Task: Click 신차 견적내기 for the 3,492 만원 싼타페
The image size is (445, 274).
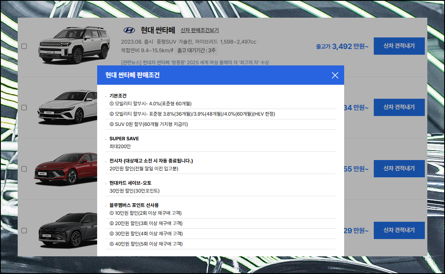Action: (399, 46)
